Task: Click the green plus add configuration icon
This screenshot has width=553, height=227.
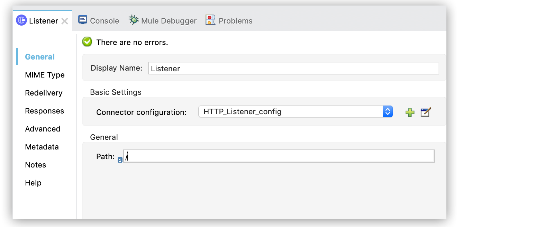Action: tap(410, 112)
